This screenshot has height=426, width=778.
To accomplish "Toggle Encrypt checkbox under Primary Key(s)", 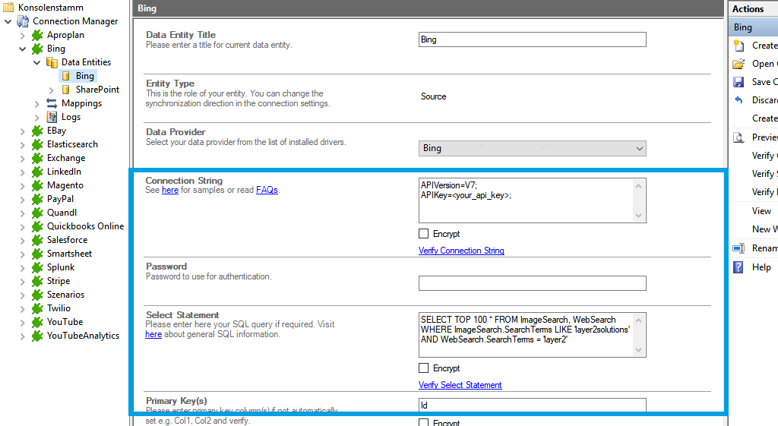I will click(x=424, y=422).
